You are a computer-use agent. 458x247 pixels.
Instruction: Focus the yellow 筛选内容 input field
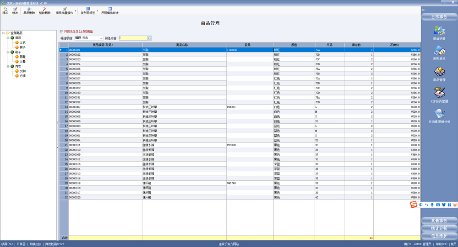pyautogui.click(x=133, y=38)
